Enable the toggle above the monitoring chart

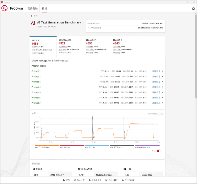pos(161,114)
